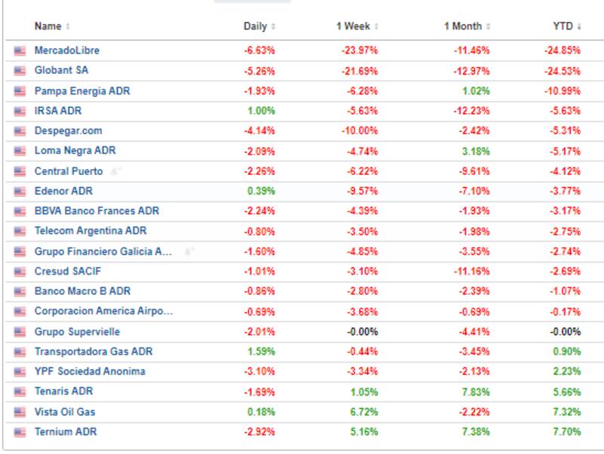Click the flag icon for YPF Sociedad Anonima
Image resolution: width=604 pixels, height=454 pixels.
click(20, 372)
